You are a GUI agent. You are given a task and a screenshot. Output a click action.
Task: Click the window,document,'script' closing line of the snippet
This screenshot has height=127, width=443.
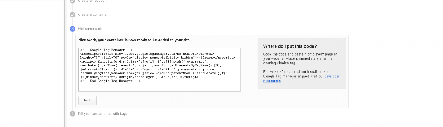point(139,77)
